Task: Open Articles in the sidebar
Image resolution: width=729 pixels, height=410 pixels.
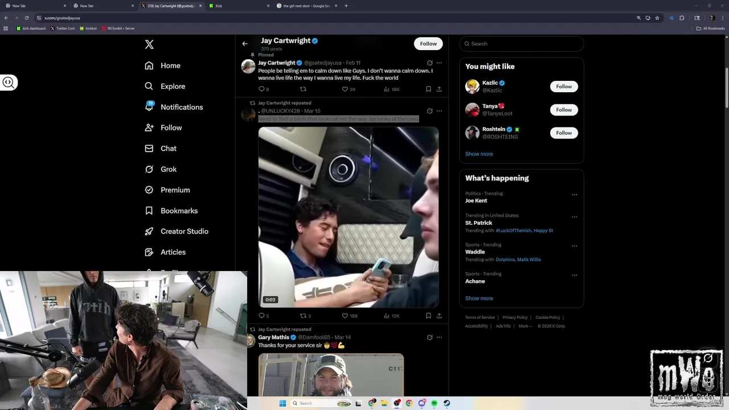Action: point(165,252)
